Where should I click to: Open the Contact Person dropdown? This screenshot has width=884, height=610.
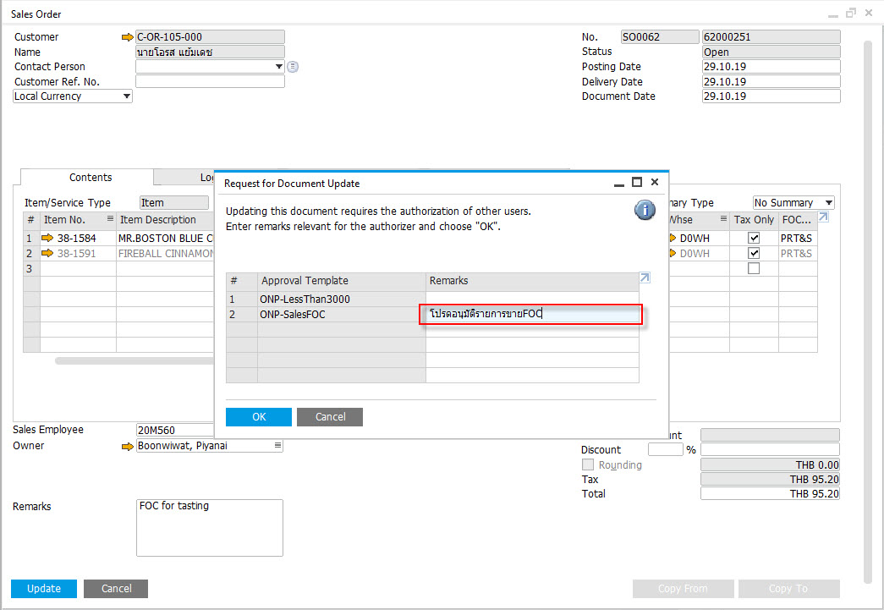(278, 67)
